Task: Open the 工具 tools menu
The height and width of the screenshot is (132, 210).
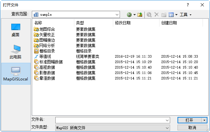Action: pyautogui.click(x=186, y=15)
